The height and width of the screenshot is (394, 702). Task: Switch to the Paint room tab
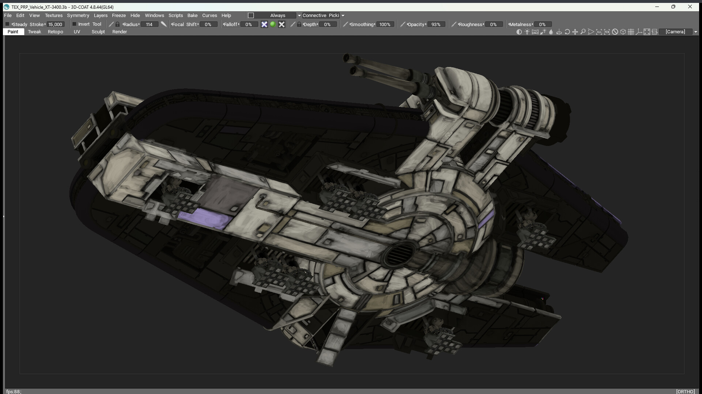pyautogui.click(x=13, y=32)
